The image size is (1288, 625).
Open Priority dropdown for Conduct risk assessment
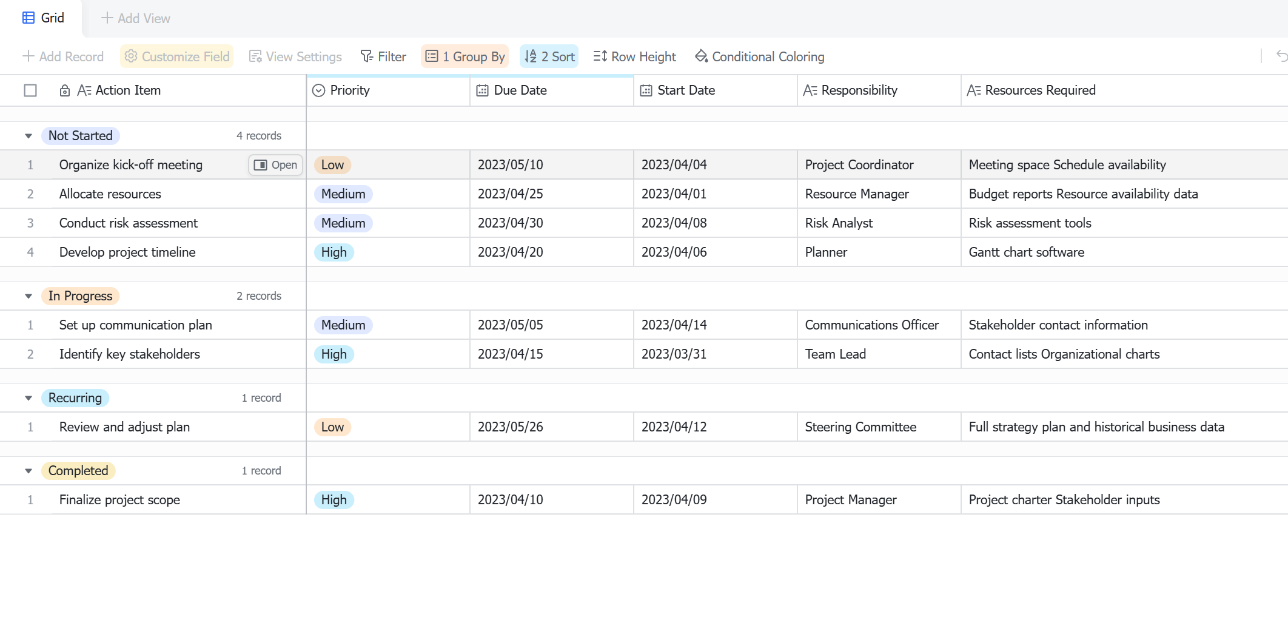coord(388,223)
